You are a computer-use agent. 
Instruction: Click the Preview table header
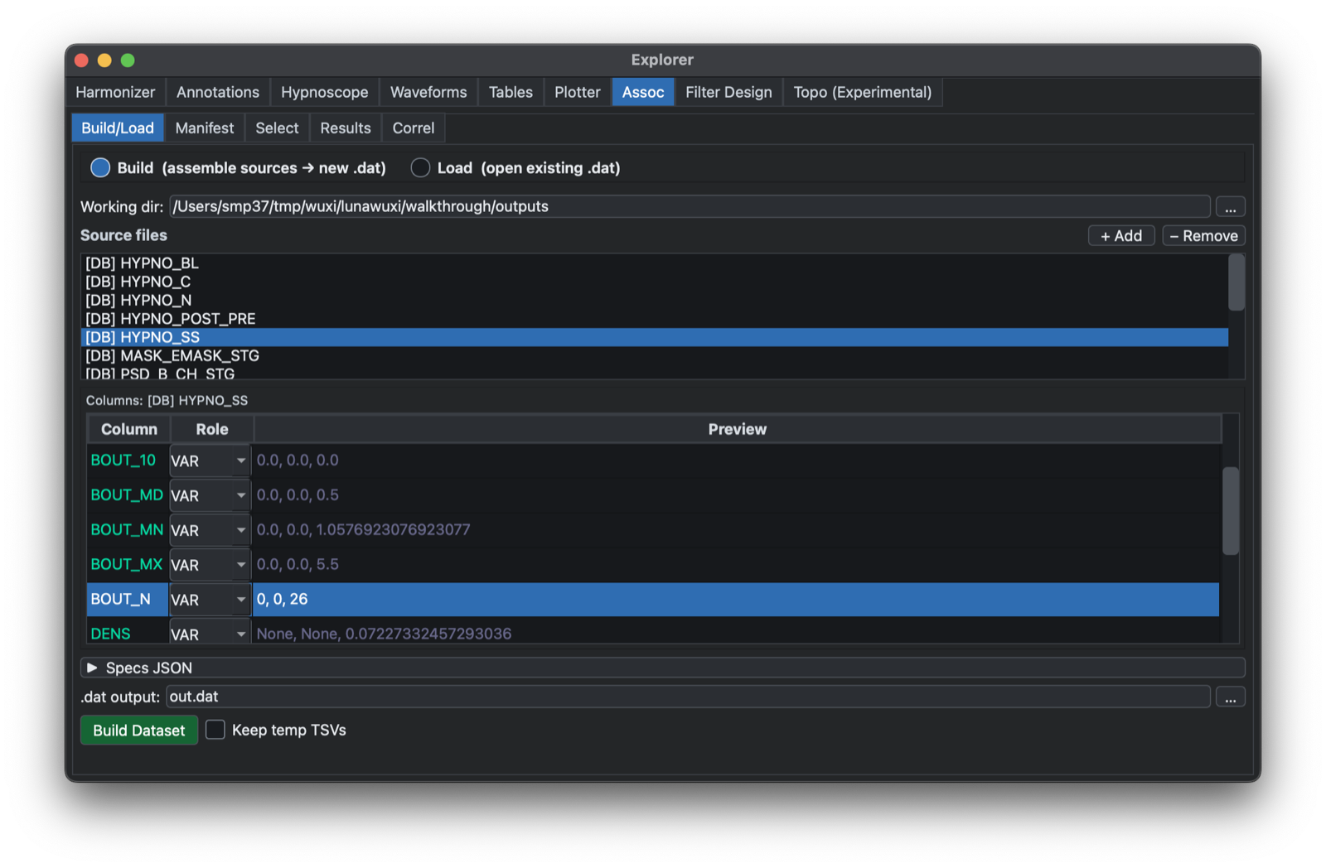pos(737,429)
